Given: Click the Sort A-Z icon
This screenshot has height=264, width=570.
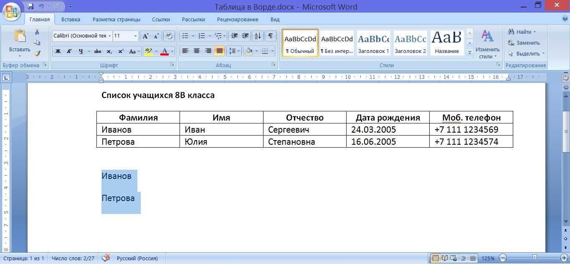Looking at the screenshot, I should click(x=258, y=36).
